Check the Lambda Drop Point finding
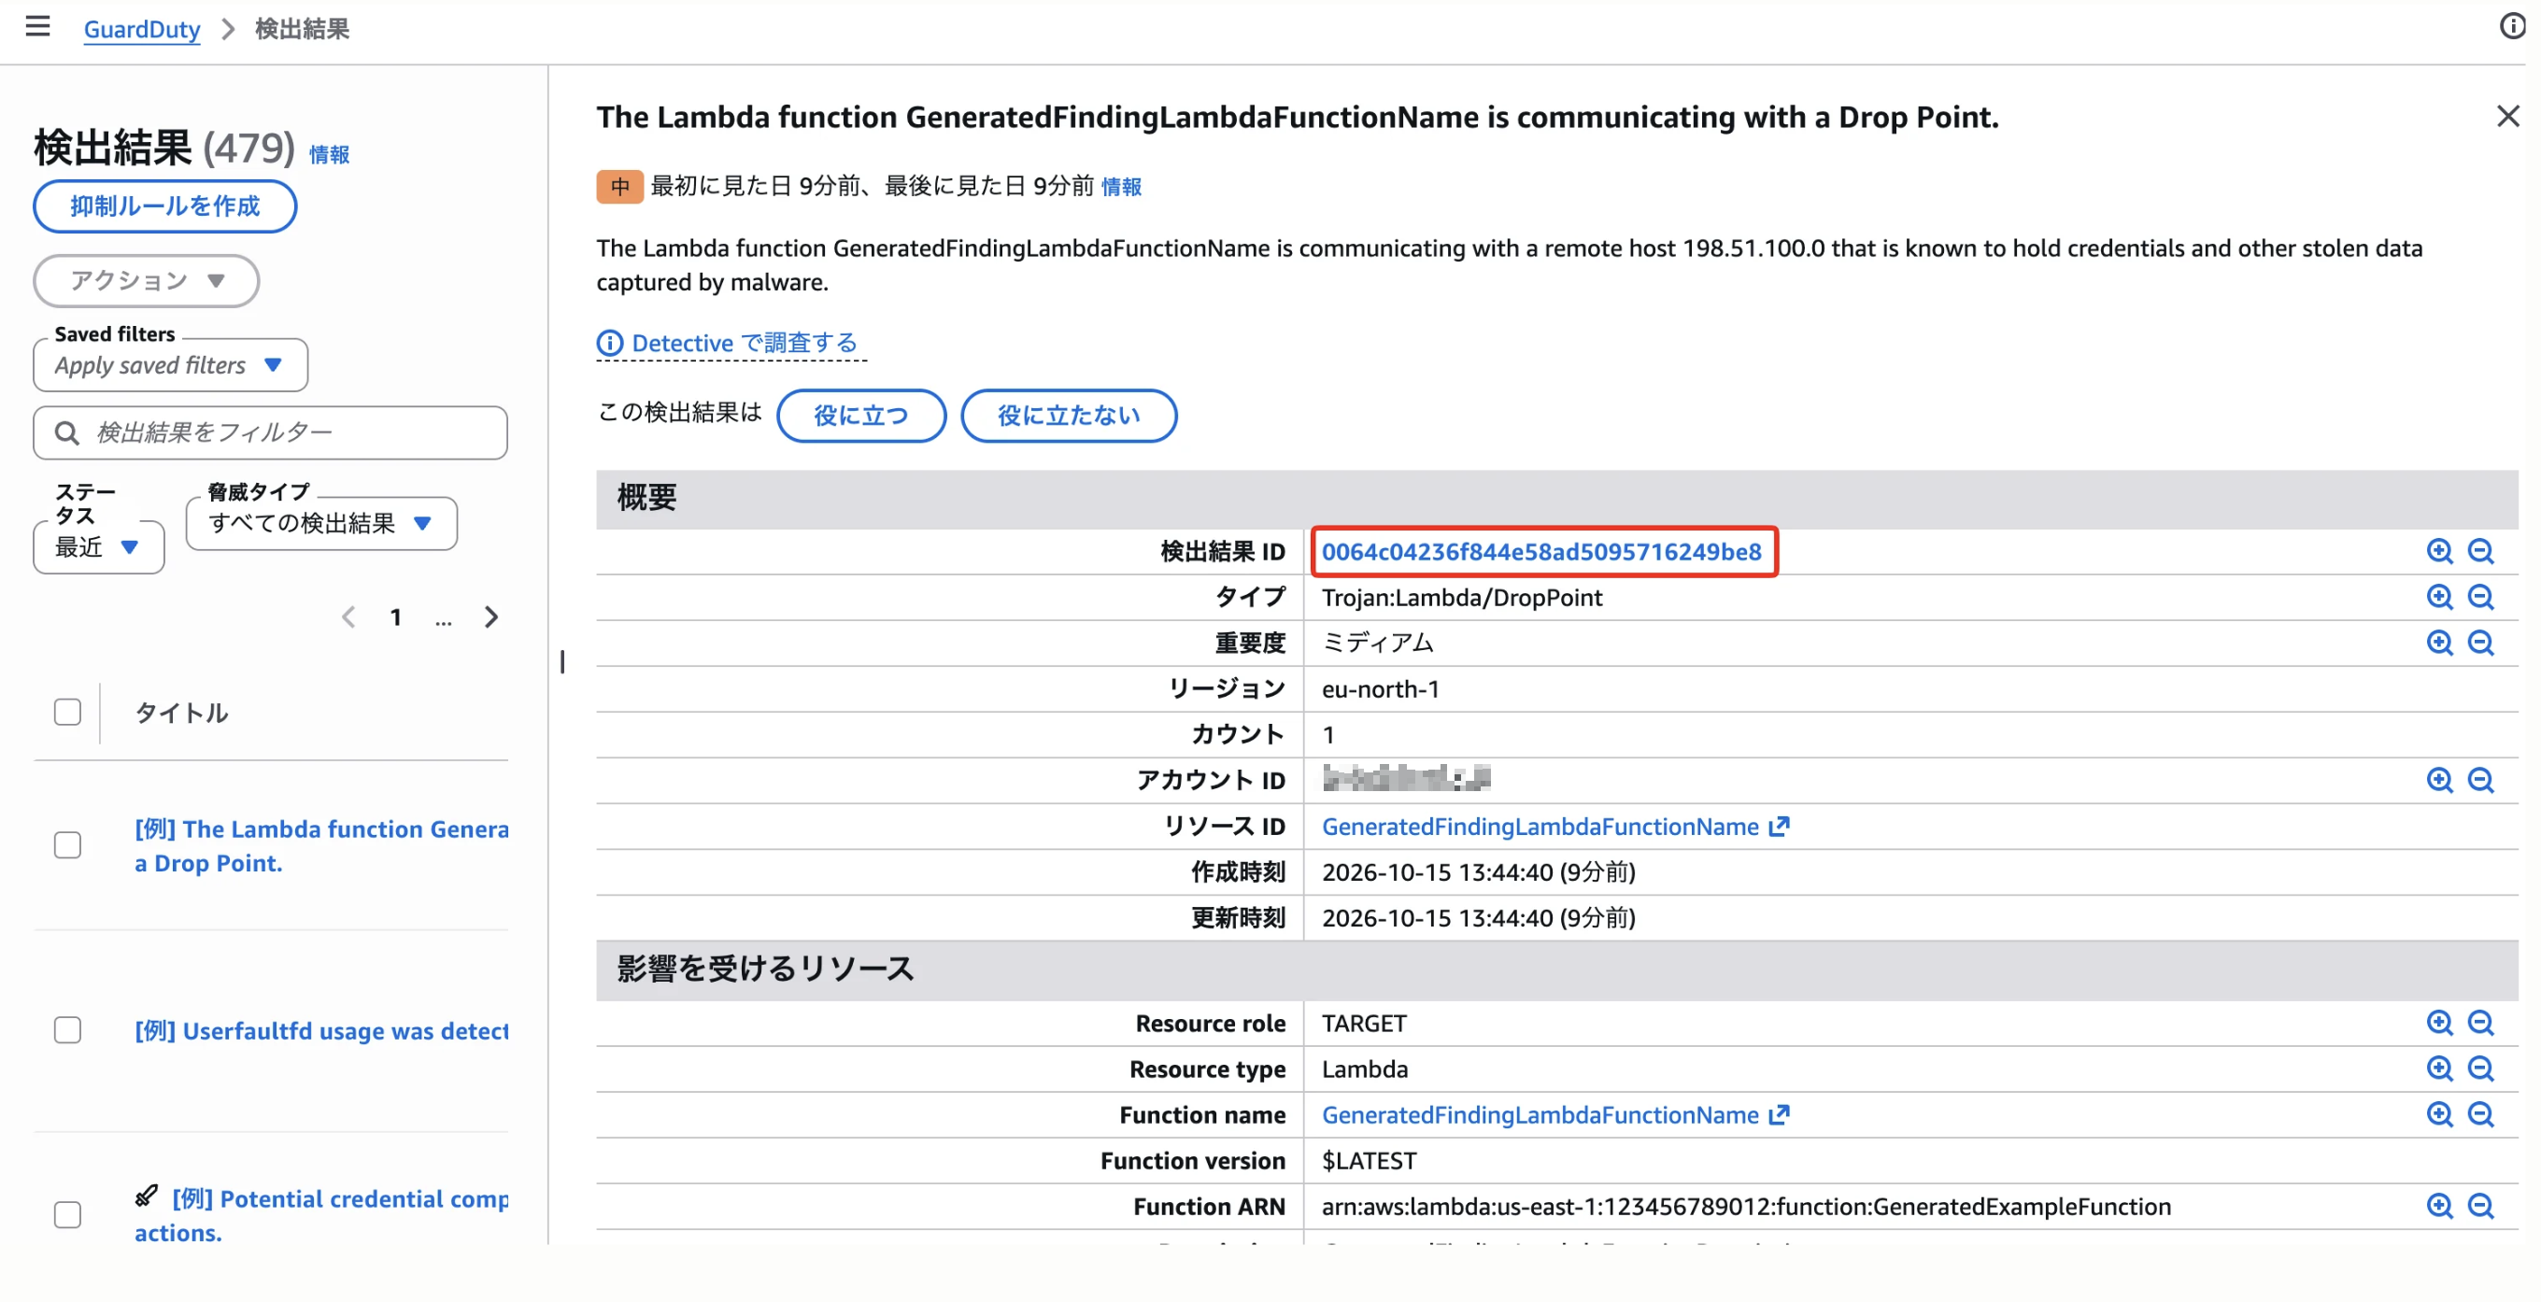 tap(67, 845)
